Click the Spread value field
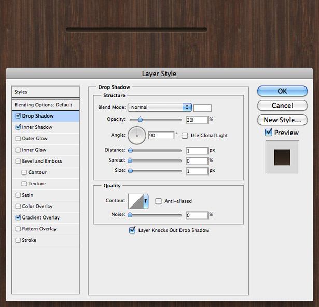 click(x=197, y=161)
